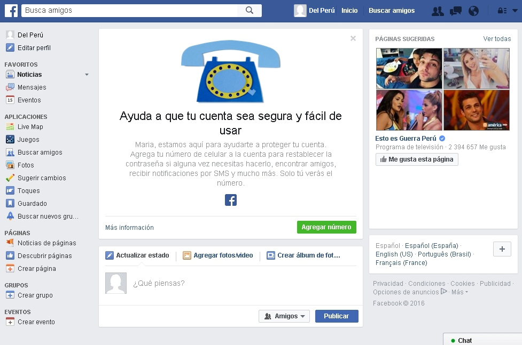The height and width of the screenshot is (345, 522).
Task: Open the Más información link
Action: point(129,227)
